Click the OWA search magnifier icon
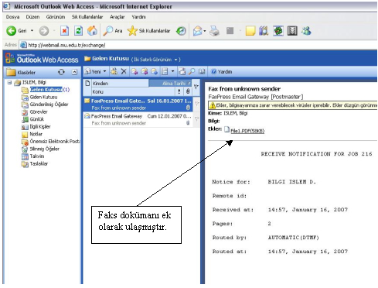The height and width of the screenshot is (288, 378). 192,71
